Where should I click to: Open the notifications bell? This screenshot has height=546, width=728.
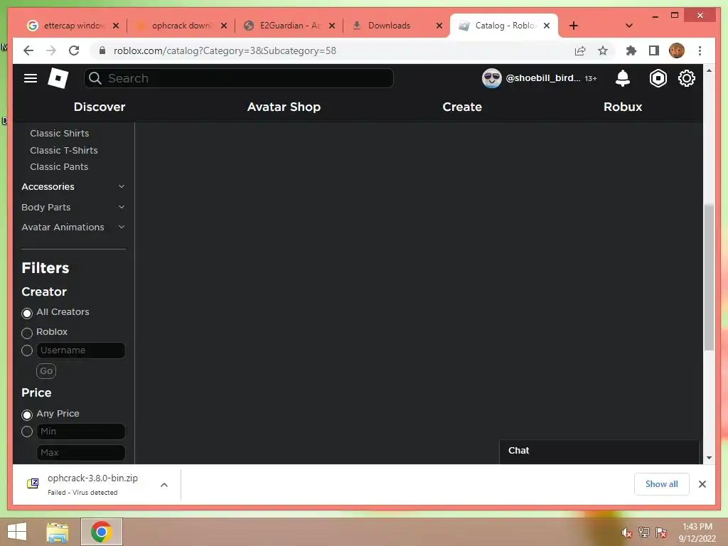tap(623, 78)
